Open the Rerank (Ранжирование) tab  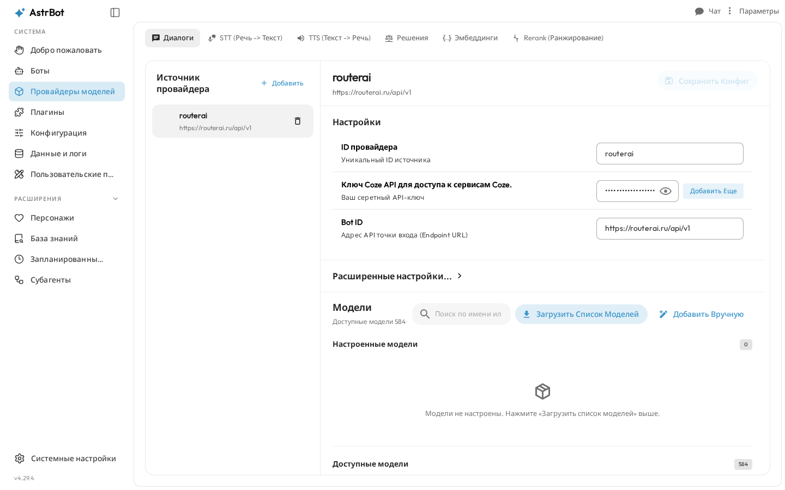click(558, 38)
